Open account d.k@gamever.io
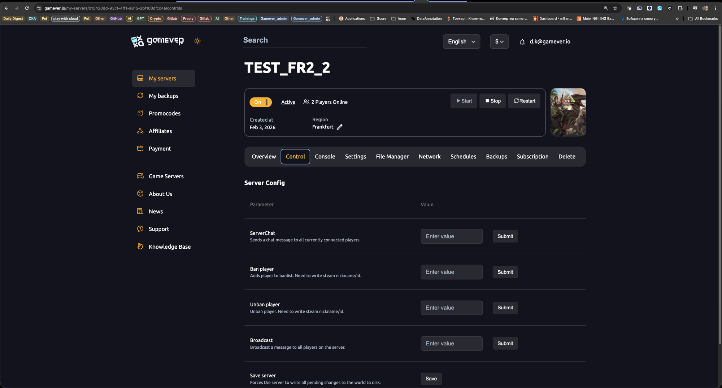The height and width of the screenshot is (388, 722). click(550, 42)
